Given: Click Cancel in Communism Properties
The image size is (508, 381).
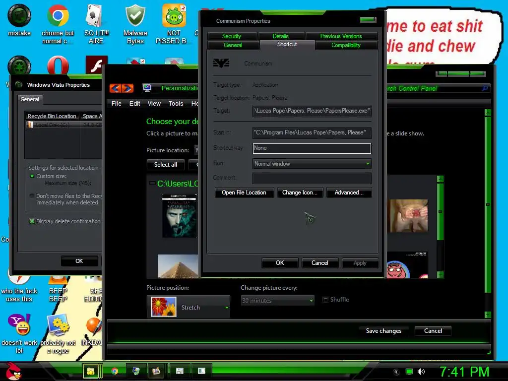Looking at the screenshot, I should (320, 263).
